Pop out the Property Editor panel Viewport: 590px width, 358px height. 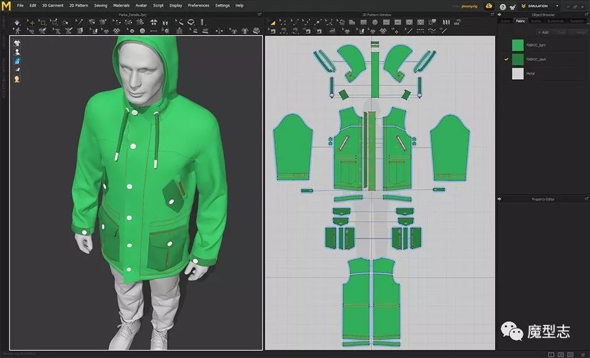[586, 198]
